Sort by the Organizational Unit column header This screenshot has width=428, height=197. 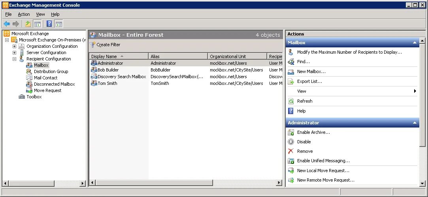point(237,56)
